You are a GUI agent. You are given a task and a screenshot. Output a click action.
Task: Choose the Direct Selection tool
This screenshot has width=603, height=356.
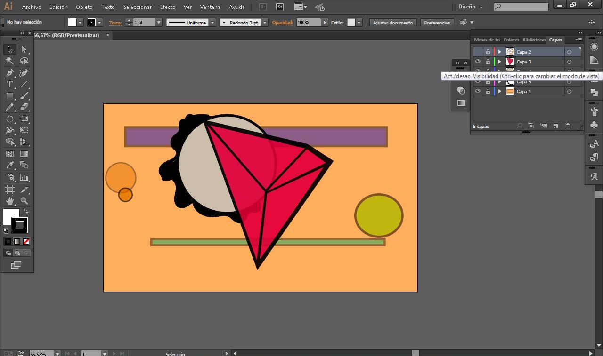point(24,49)
